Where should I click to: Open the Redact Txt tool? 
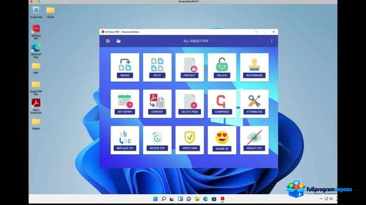point(254,140)
